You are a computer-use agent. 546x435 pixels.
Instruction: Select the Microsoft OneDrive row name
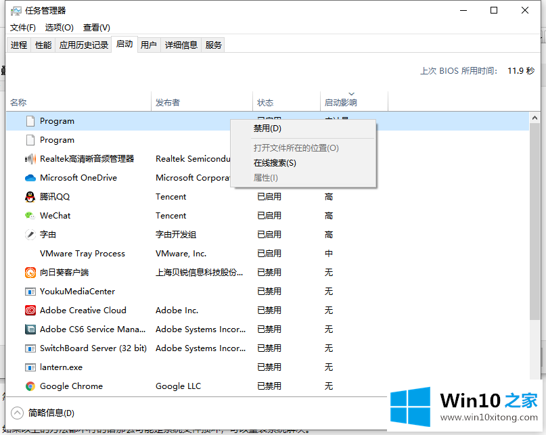pyautogui.click(x=78, y=178)
